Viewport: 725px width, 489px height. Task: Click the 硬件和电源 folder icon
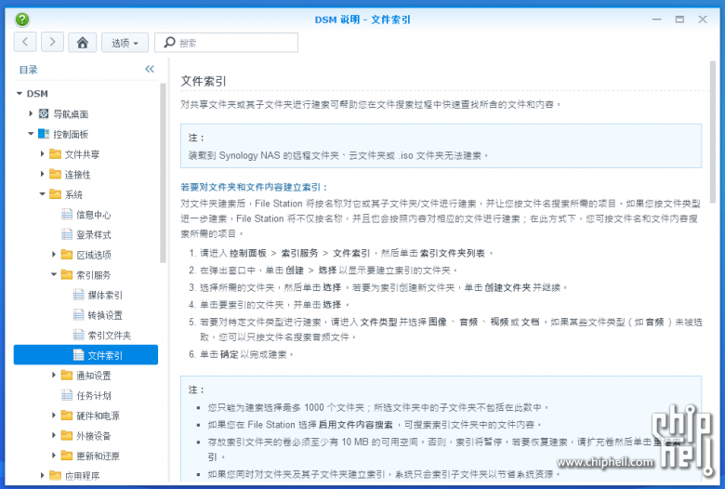tap(67, 416)
